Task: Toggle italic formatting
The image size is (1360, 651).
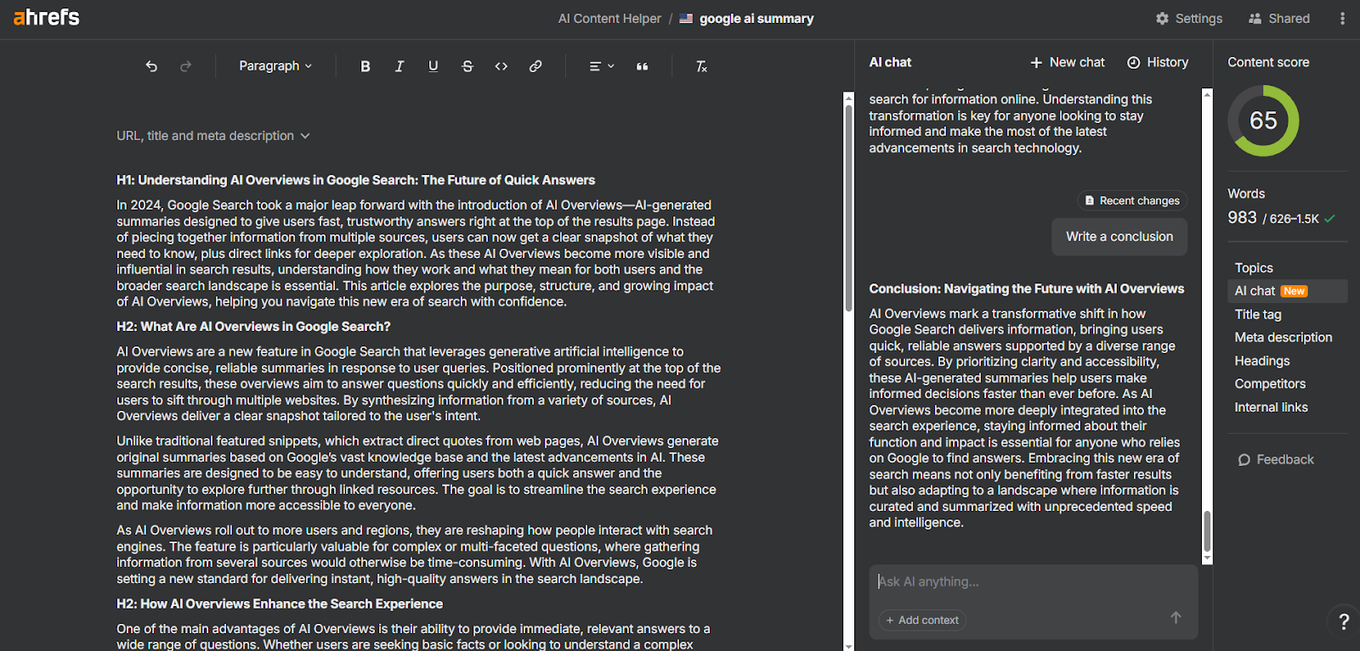Action: tap(399, 66)
